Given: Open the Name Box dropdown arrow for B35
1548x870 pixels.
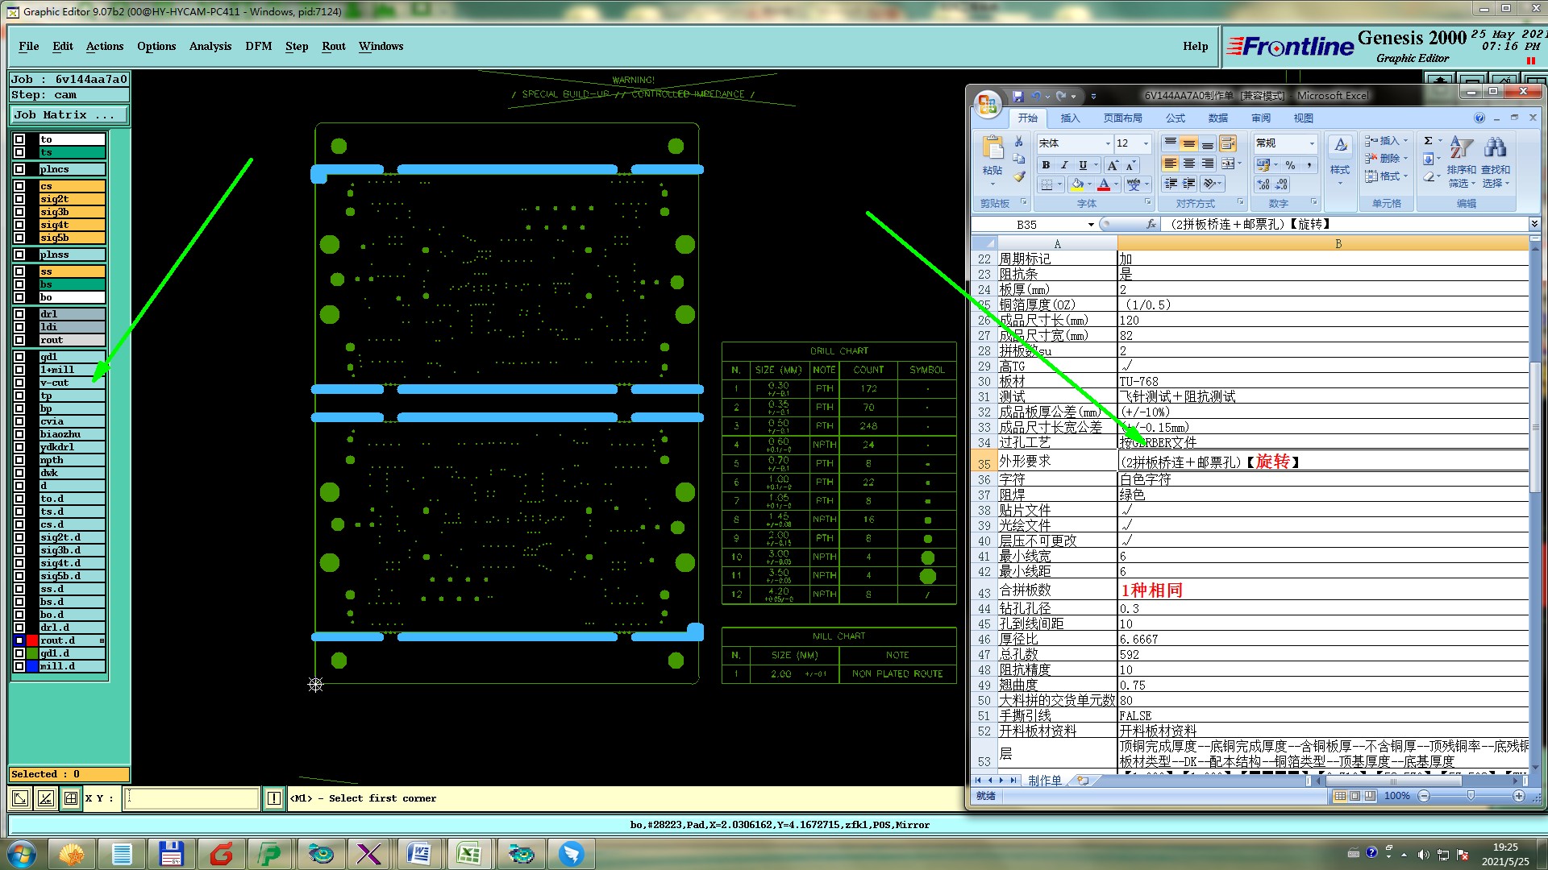Looking at the screenshot, I should coord(1091,225).
